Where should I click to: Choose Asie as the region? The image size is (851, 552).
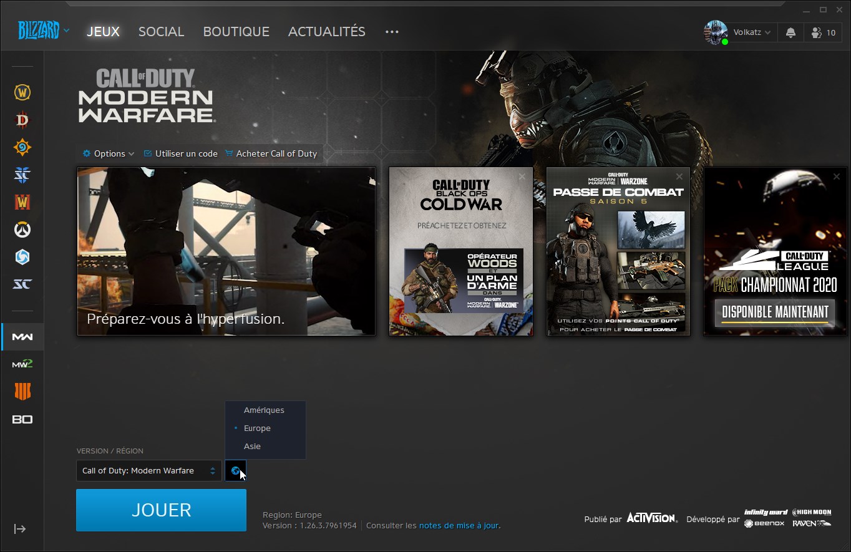(x=252, y=446)
